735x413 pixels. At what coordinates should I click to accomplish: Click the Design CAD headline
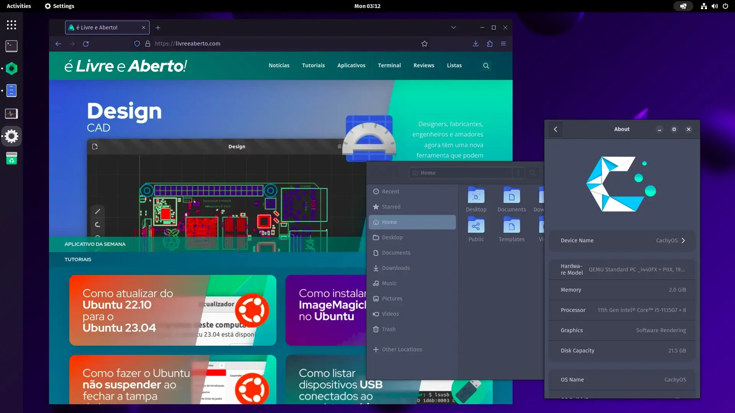click(x=124, y=117)
